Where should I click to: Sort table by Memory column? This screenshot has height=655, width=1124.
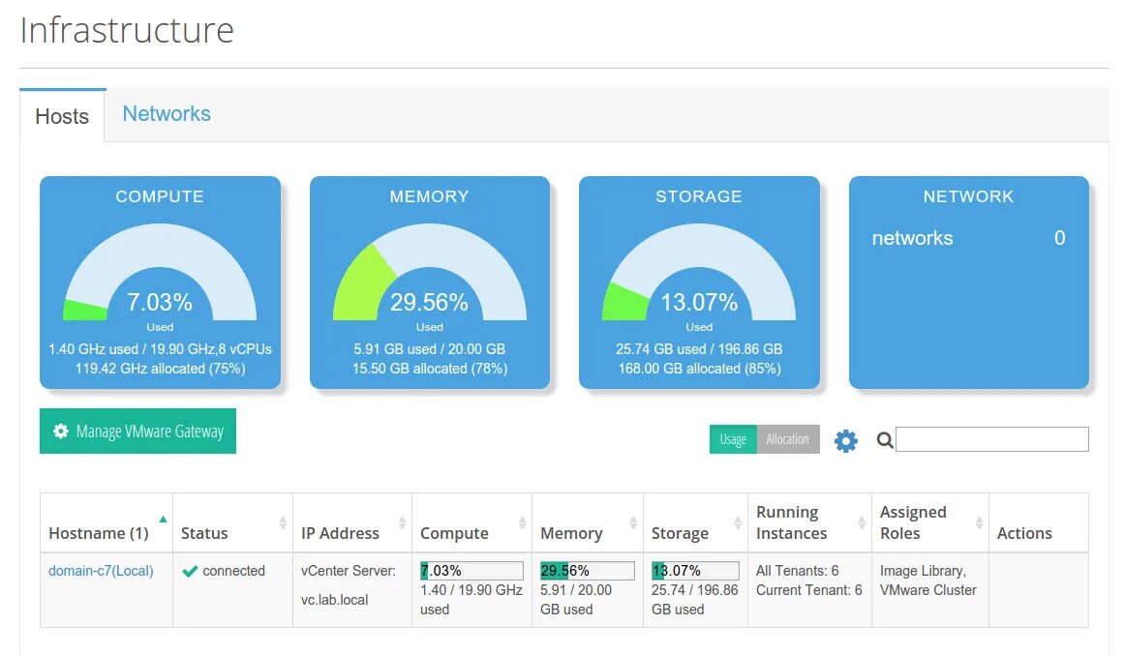[588, 523]
